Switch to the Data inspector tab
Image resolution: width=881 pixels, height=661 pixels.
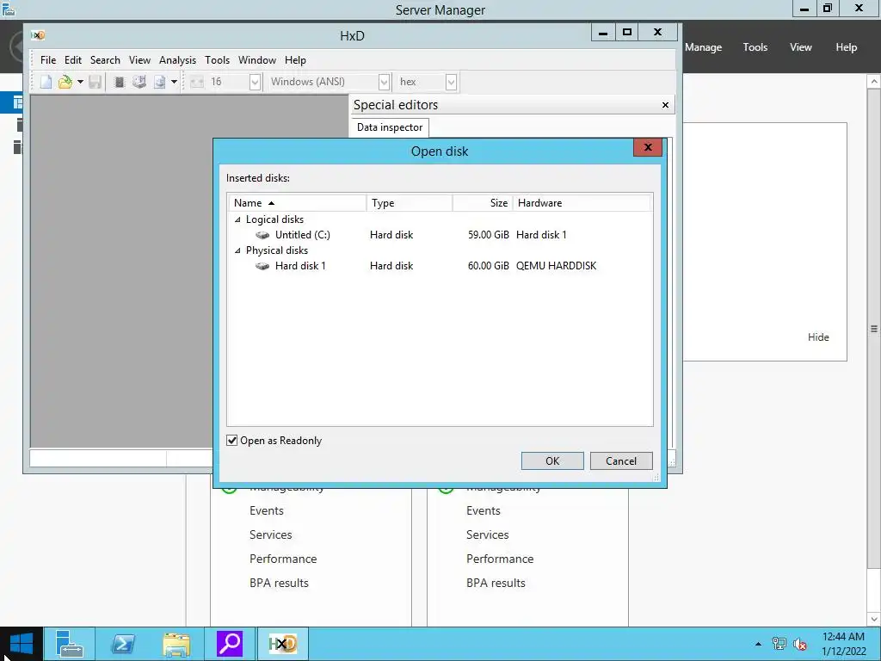[x=390, y=127]
